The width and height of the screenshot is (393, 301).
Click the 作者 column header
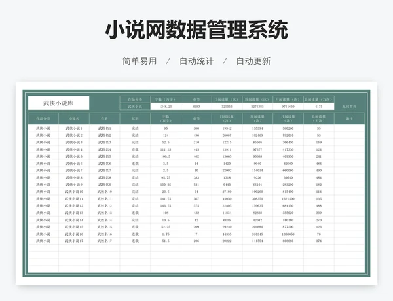pyautogui.click(x=104, y=119)
